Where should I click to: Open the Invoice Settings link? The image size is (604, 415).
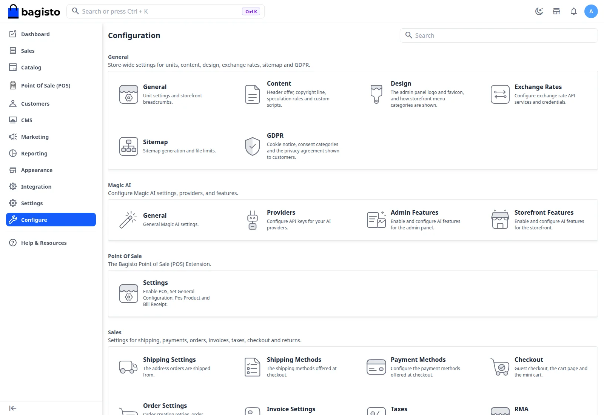(291, 409)
